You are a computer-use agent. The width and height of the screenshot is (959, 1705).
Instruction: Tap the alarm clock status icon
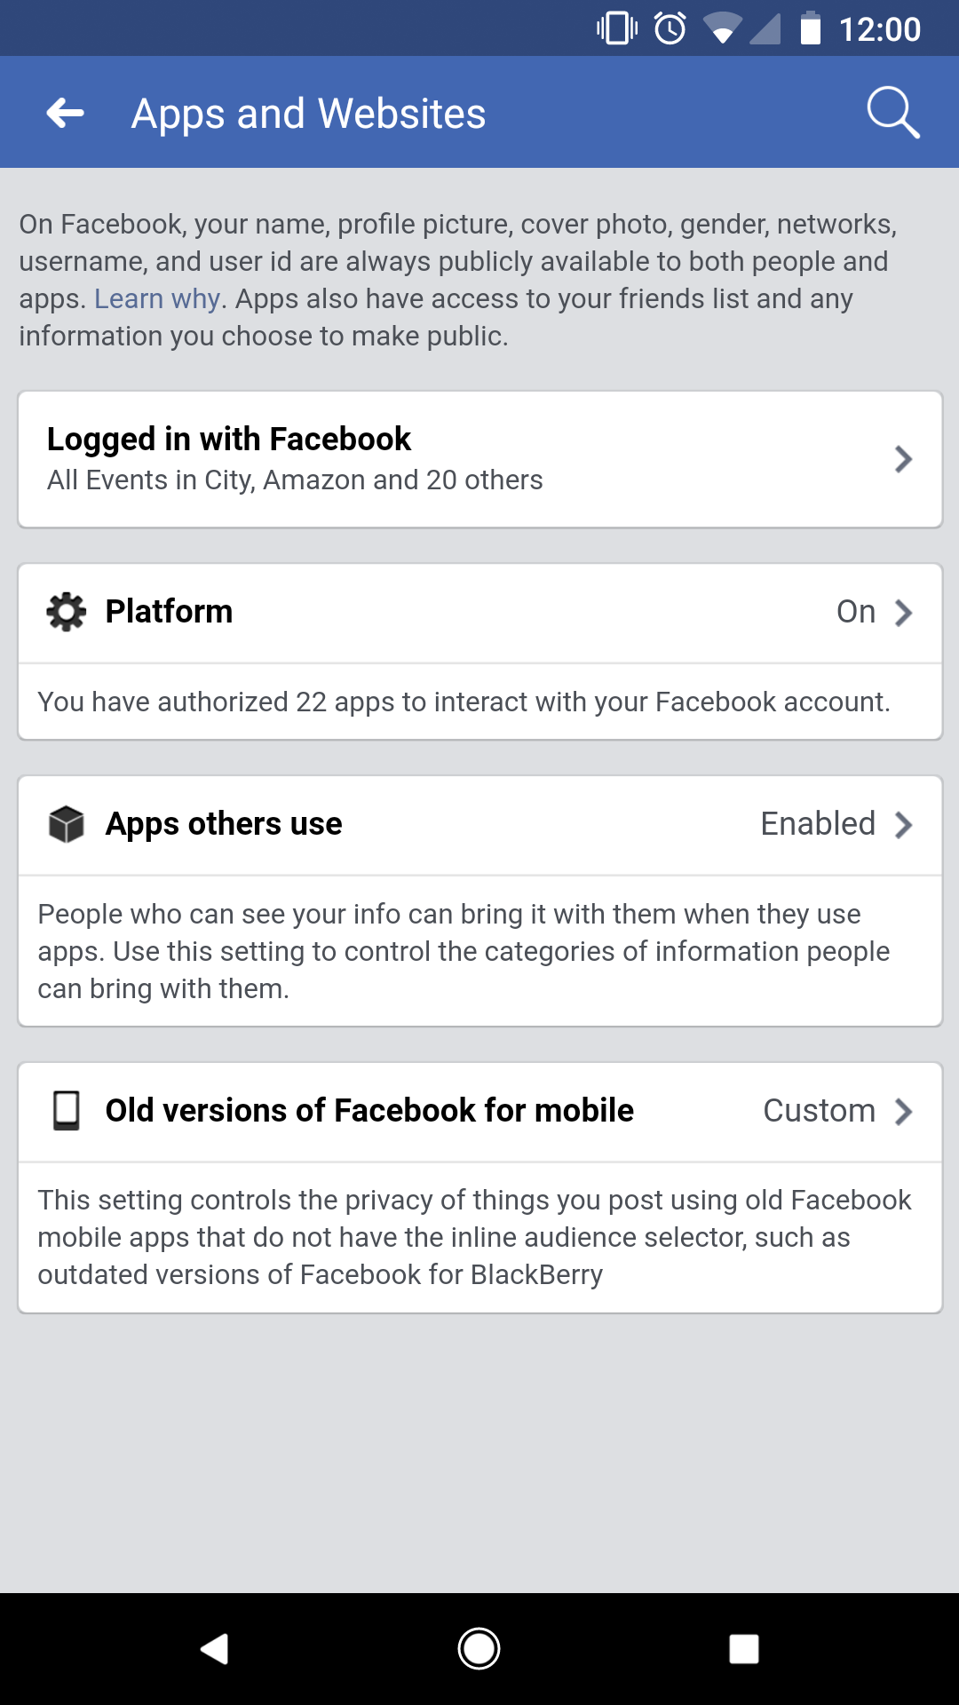coord(670,28)
